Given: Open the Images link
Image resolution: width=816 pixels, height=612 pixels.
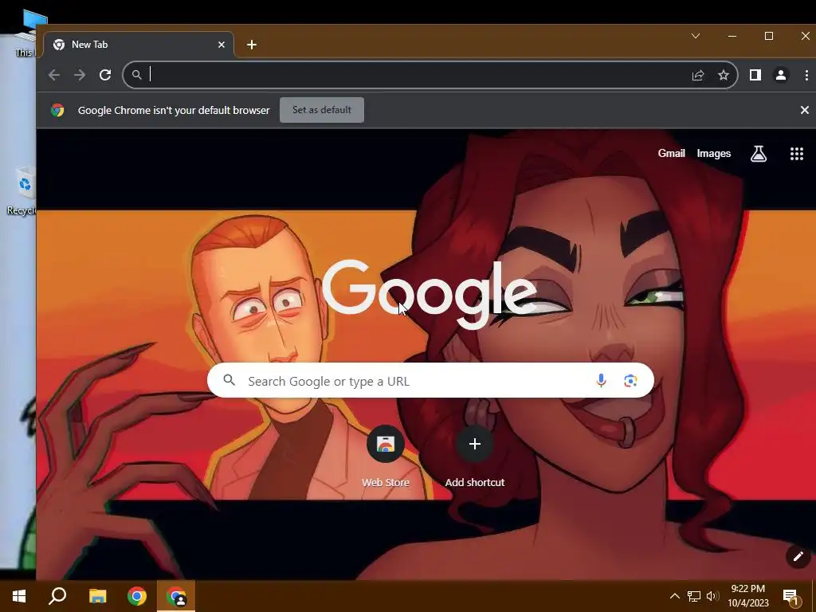Looking at the screenshot, I should (713, 154).
